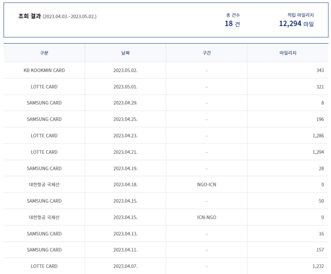Click the date 2023.05.02.
Screen dimensions: 331x274
(x=125, y=70)
